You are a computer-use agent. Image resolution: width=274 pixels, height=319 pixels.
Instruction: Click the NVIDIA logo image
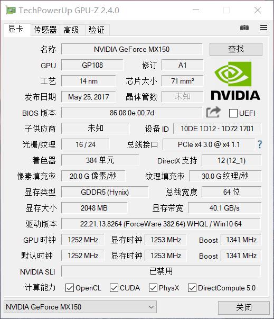pyautogui.click(x=235, y=81)
